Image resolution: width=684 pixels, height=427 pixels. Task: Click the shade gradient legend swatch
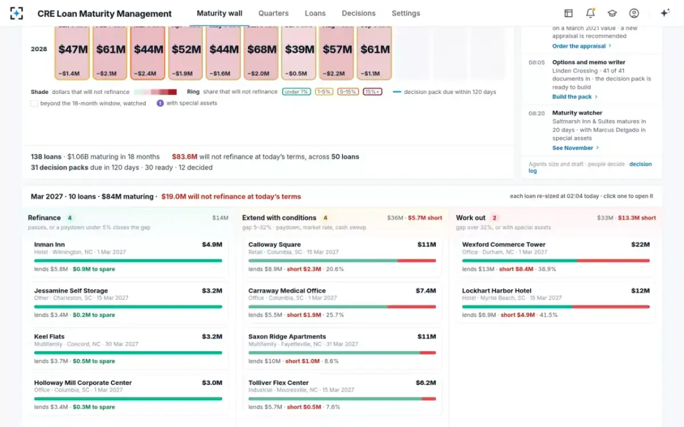coord(156,92)
